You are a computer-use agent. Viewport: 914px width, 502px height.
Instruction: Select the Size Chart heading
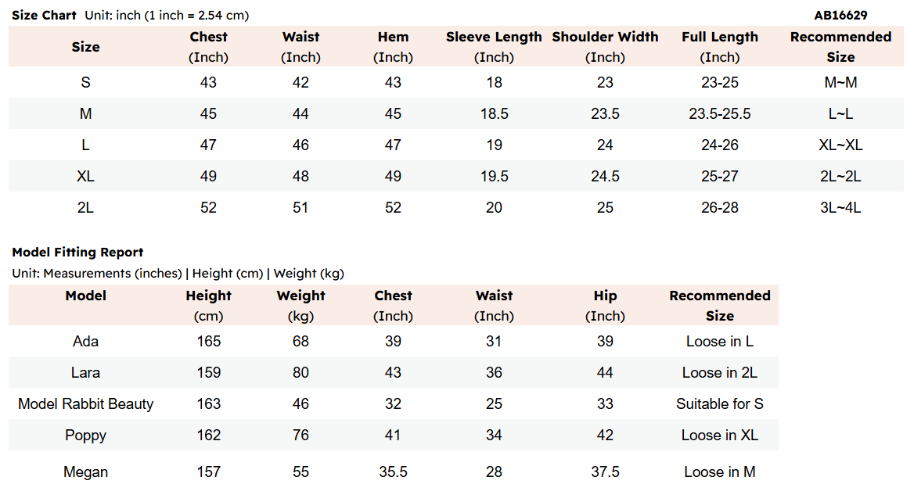[x=45, y=16]
